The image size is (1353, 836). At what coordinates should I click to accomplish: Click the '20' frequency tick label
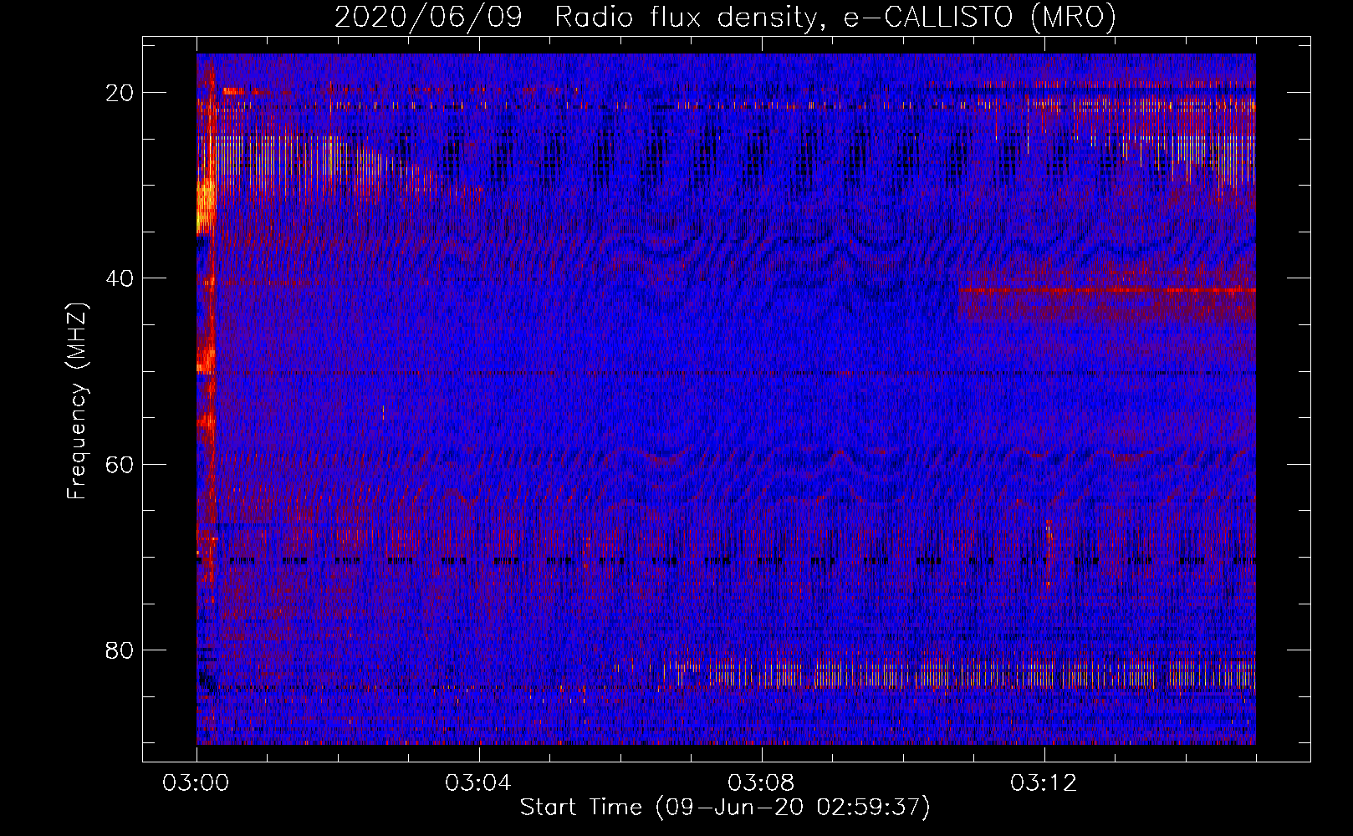pos(120,93)
